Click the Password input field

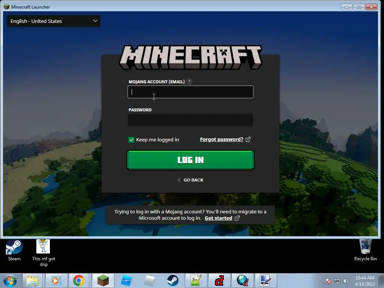(190, 120)
